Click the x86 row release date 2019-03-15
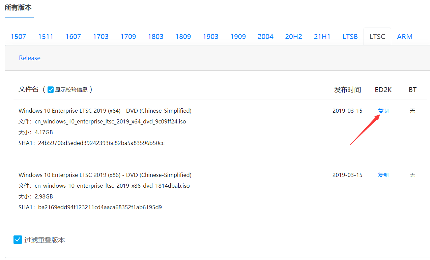The width and height of the screenshot is (430, 260). [347, 175]
